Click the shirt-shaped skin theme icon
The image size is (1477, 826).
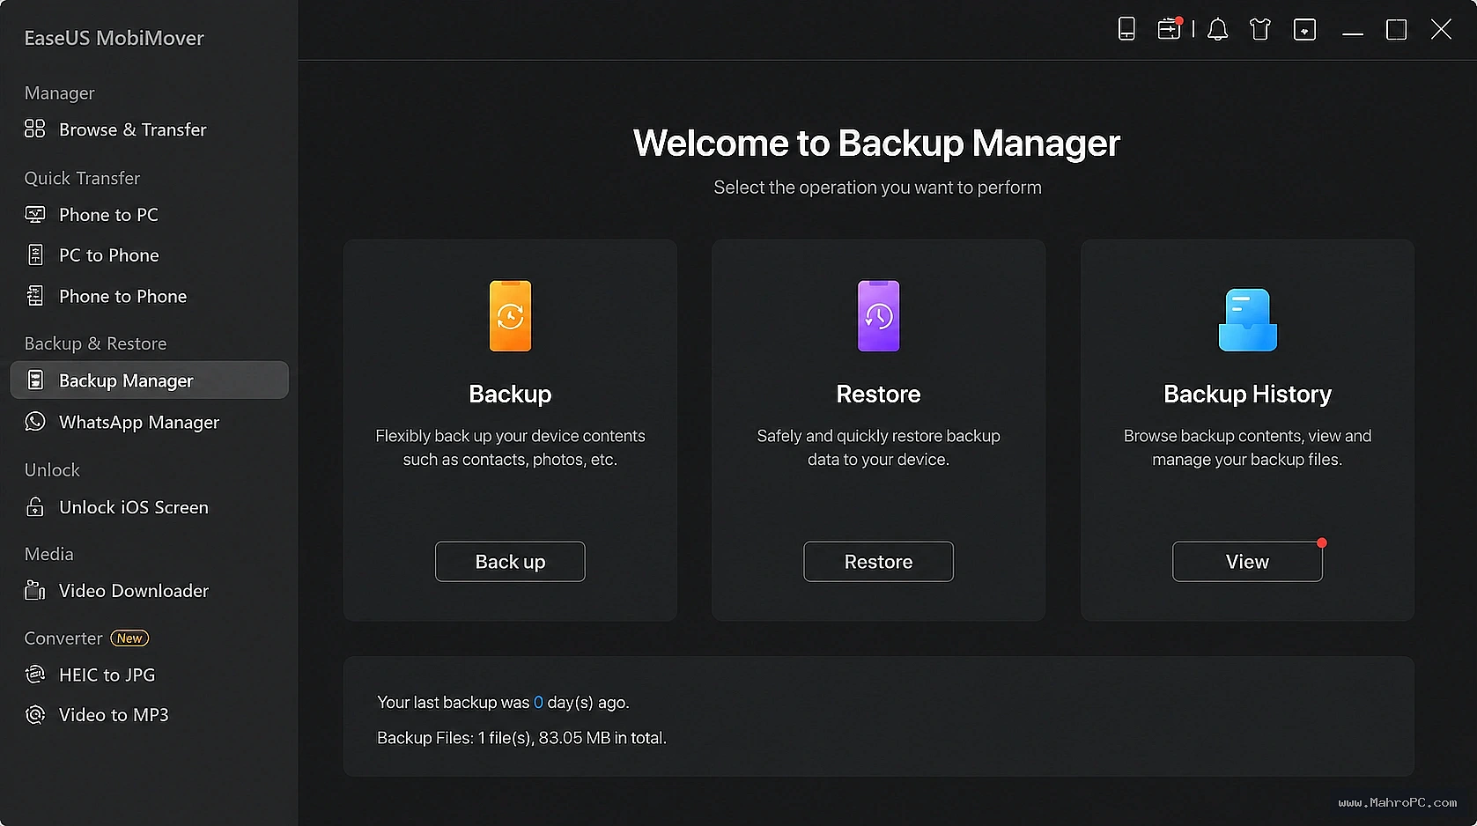(1260, 30)
